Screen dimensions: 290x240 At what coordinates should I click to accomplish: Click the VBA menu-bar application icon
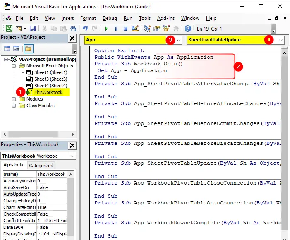9,18
